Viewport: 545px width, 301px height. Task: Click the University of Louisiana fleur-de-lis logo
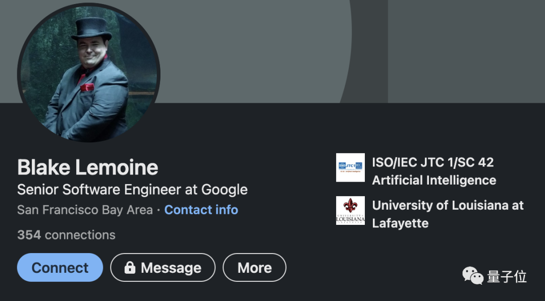tap(350, 210)
